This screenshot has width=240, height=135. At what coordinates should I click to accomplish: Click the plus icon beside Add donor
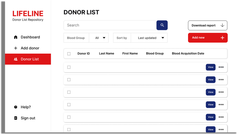pos(16,48)
